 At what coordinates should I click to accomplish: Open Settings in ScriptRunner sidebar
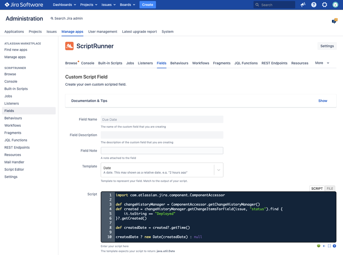[11, 177]
